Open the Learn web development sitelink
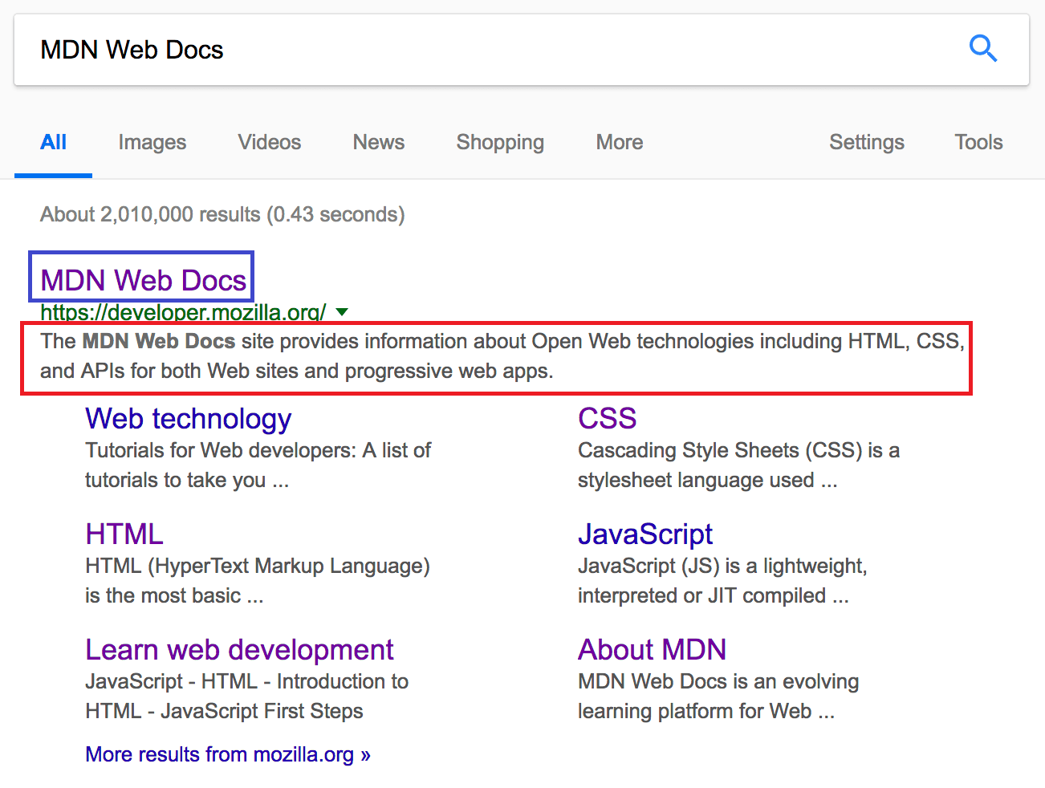This screenshot has width=1045, height=788. coord(239,649)
